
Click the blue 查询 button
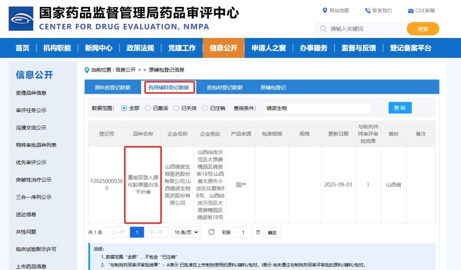400,108
